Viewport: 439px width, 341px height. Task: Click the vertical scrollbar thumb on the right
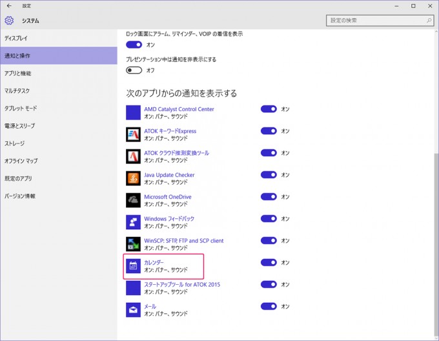pos(436,246)
